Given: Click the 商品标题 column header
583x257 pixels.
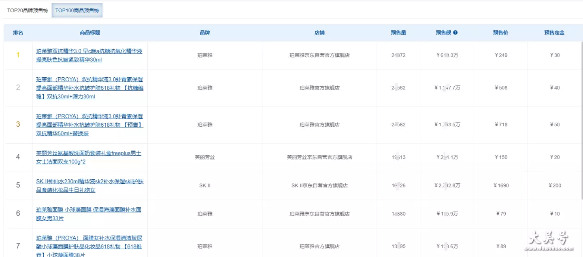Looking at the screenshot, I should point(90,33).
